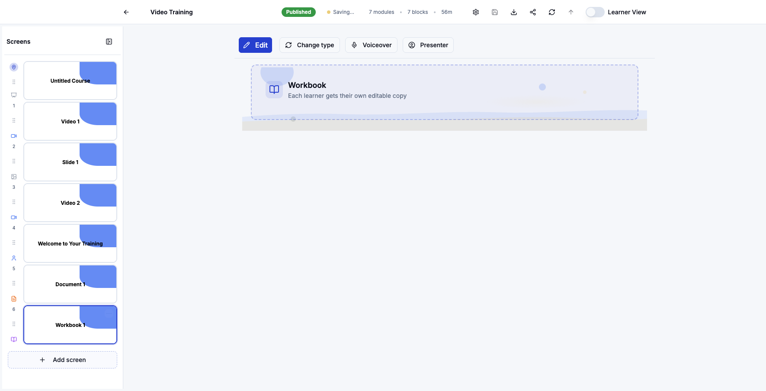
Task: Click the Published status badge
Action: click(298, 12)
